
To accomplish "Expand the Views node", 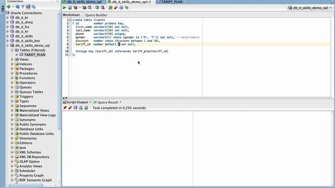I will coord(12,60).
